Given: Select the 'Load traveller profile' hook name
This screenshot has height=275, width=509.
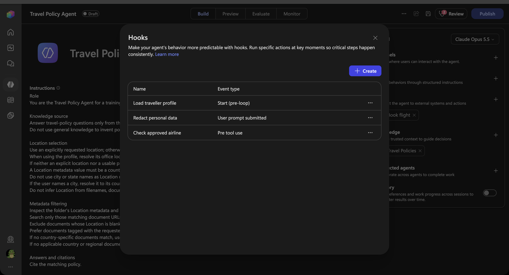Looking at the screenshot, I should tap(155, 103).
